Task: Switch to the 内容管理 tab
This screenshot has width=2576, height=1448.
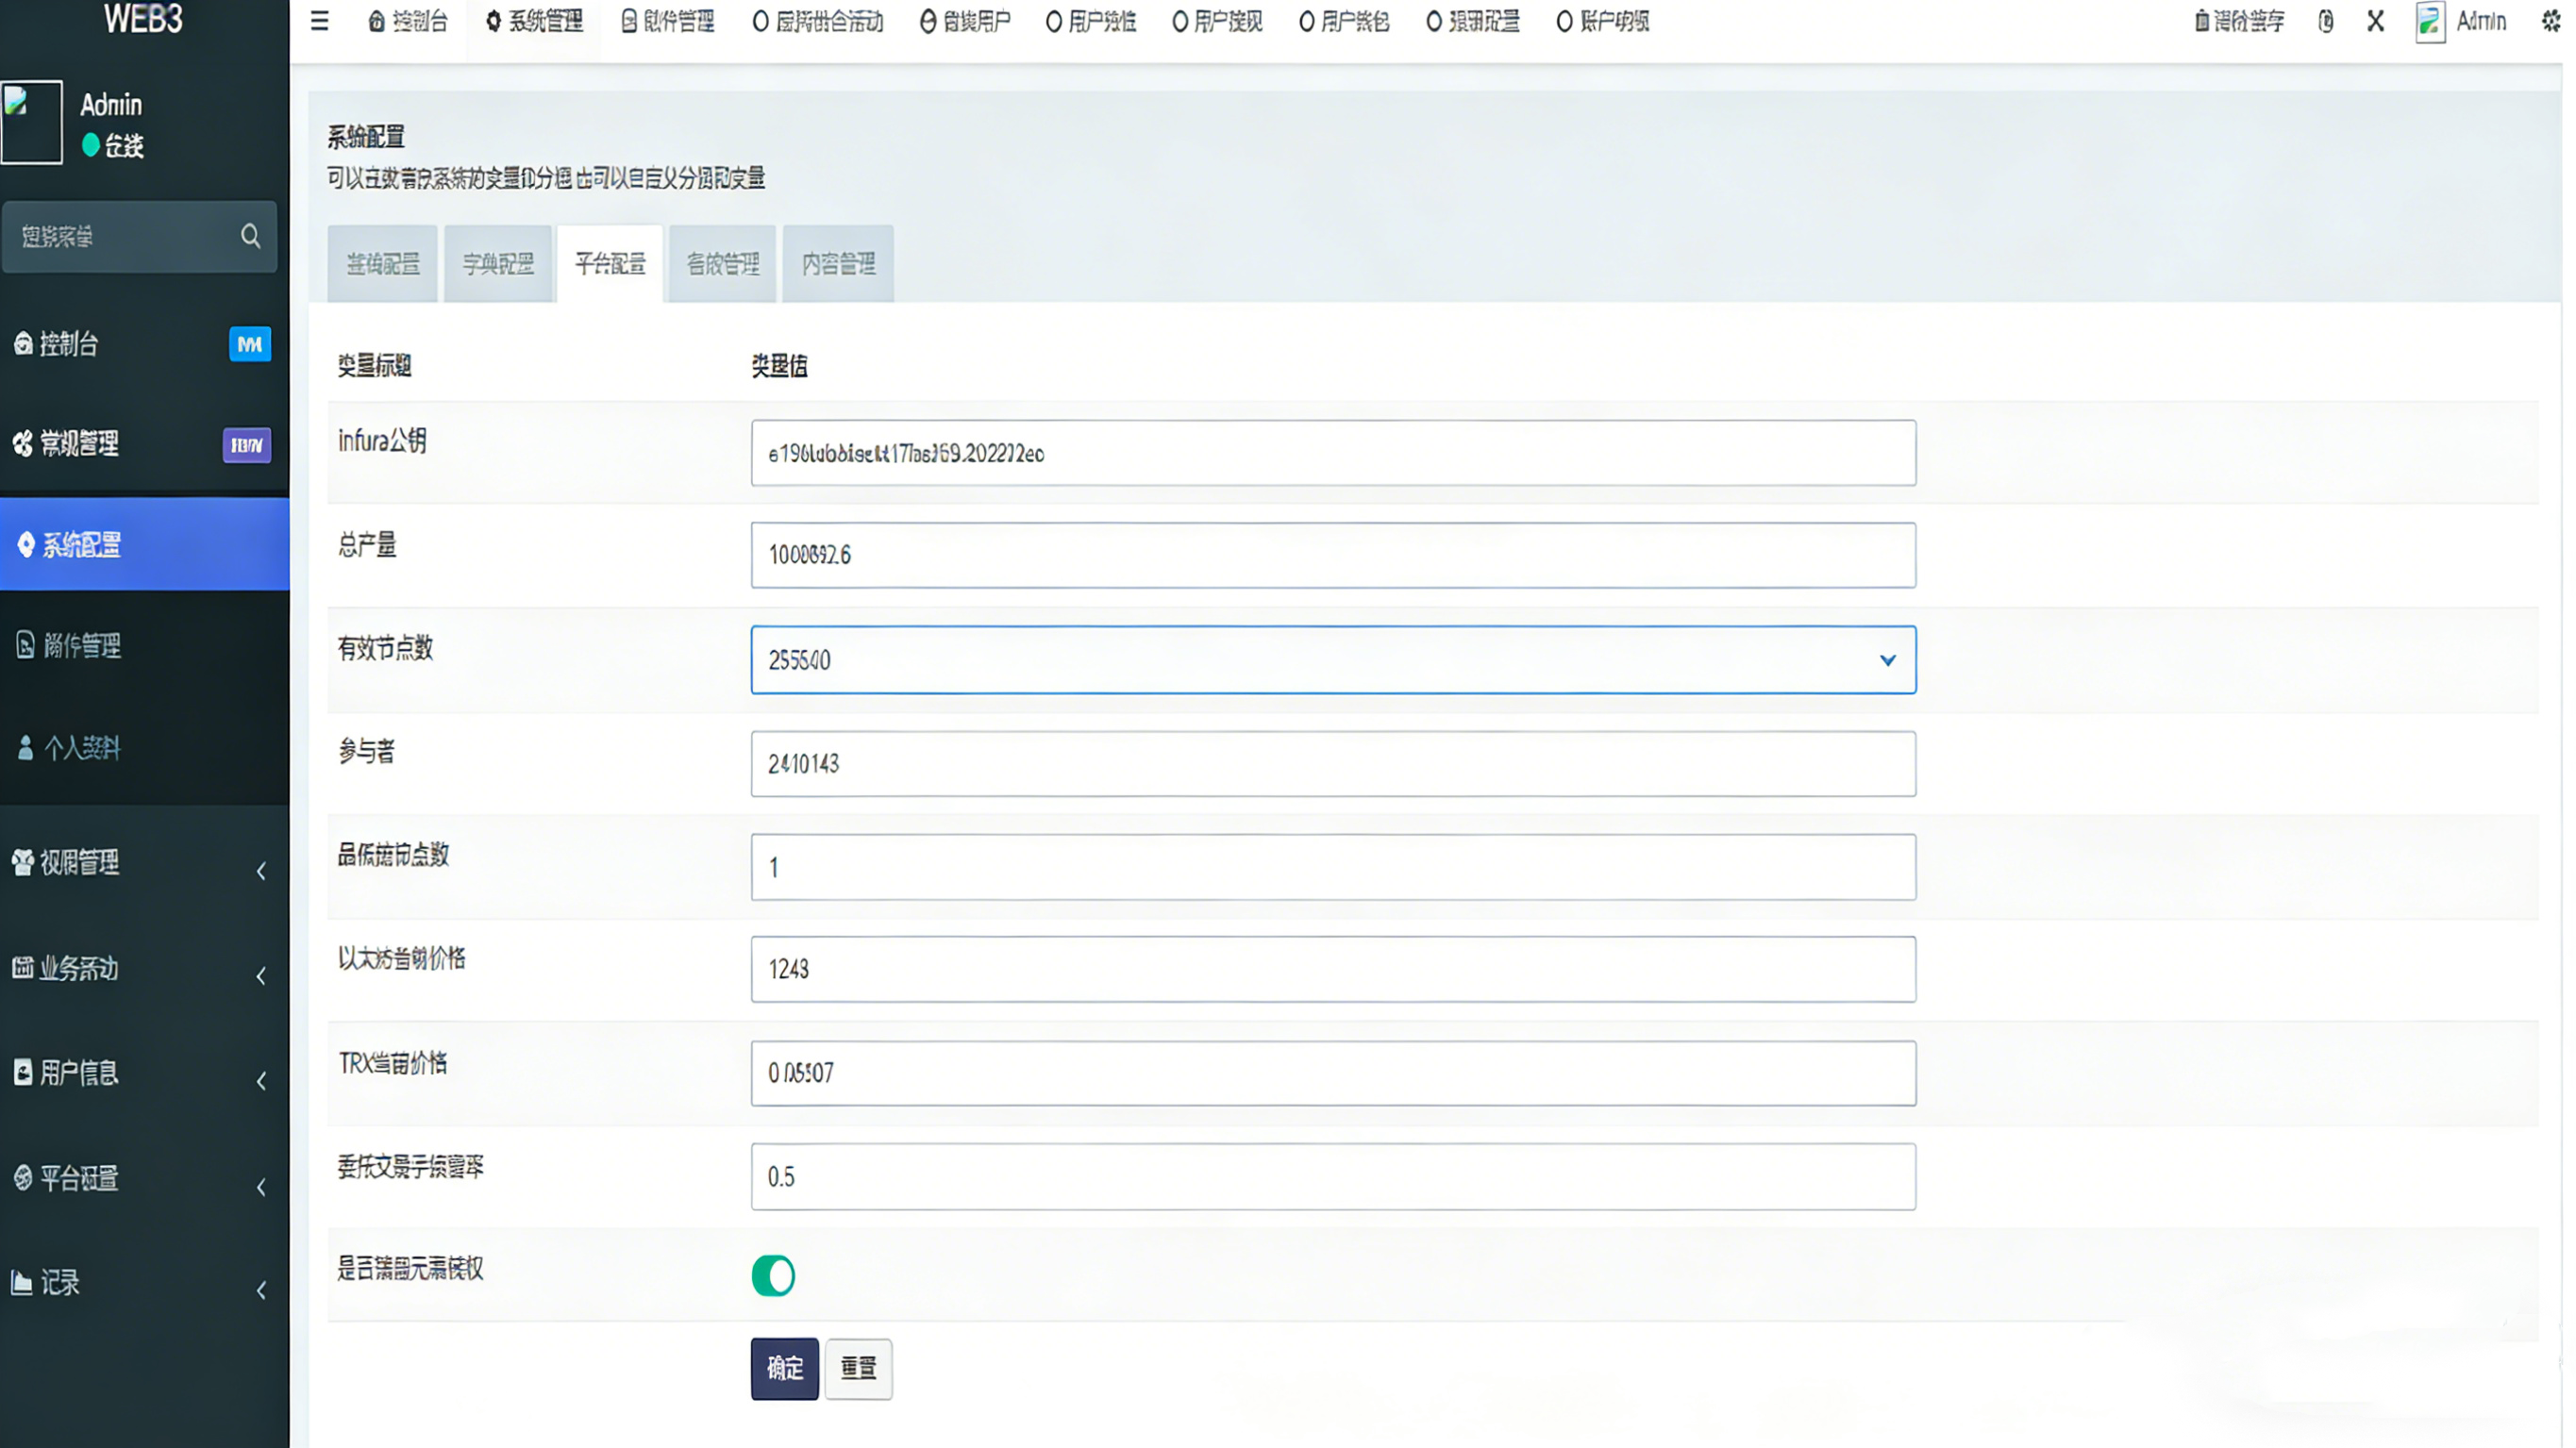Action: click(838, 264)
